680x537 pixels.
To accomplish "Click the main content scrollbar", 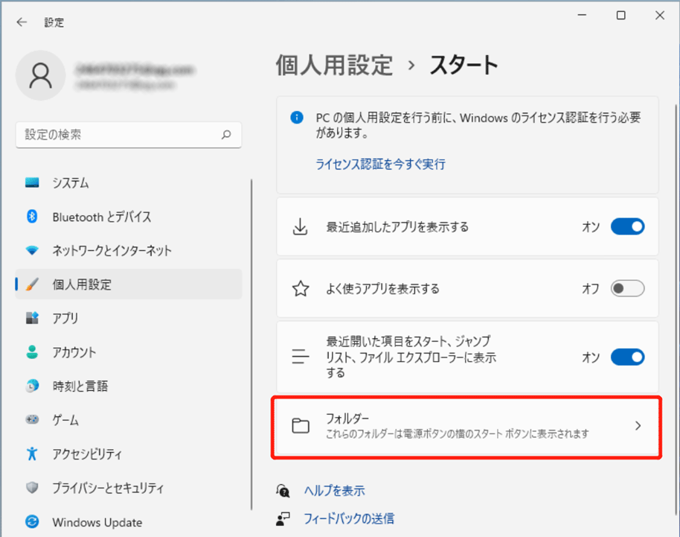I will pyautogui.click(x=676, y=310).
